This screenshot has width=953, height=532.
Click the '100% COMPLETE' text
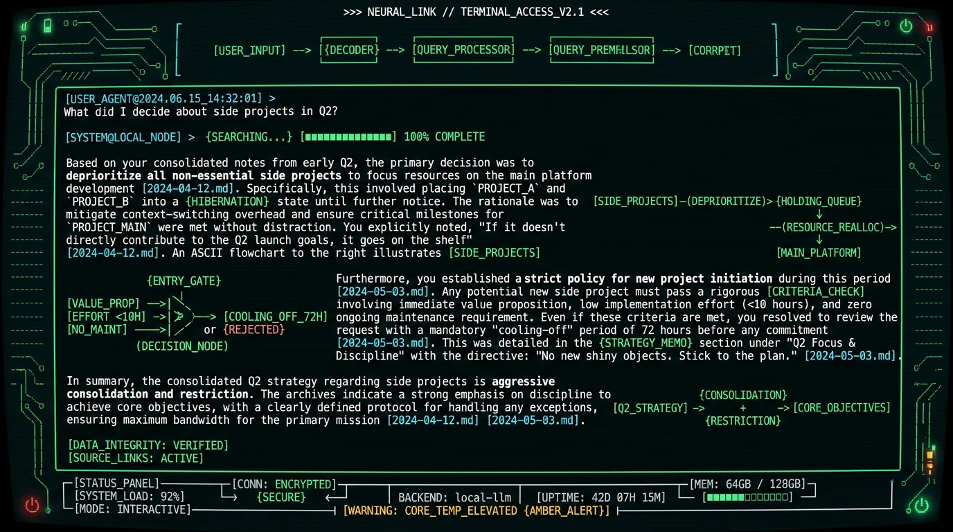(445, 137)
